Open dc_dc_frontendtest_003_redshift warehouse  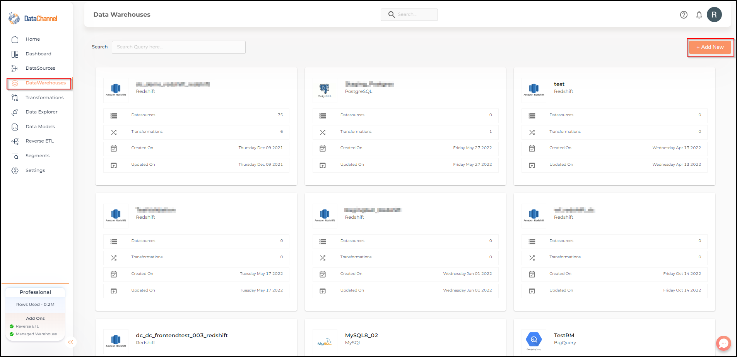coord(181,335)
